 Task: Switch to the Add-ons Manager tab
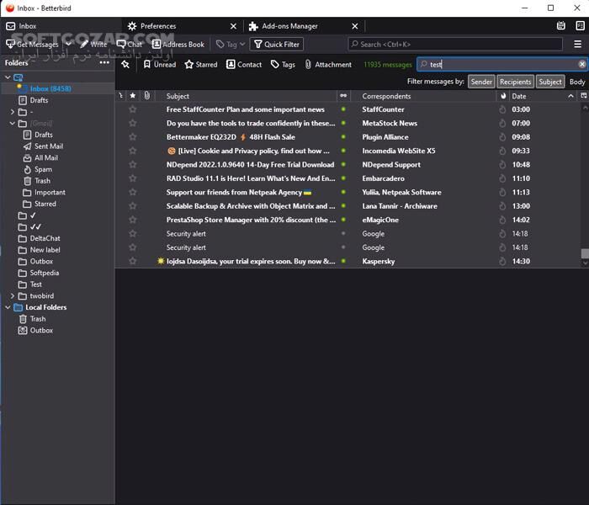pyautogui.click(x=289, y=26)
